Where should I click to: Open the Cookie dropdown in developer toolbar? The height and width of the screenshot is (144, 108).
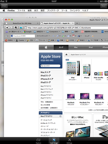tap(21, 40)
